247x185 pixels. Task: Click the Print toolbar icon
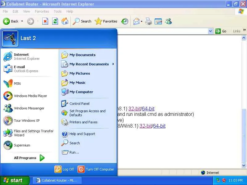[148, 21]
